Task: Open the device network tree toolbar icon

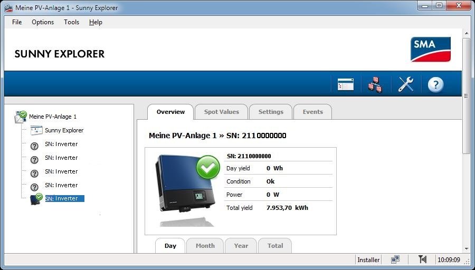Action: click(x=375, y=84)
